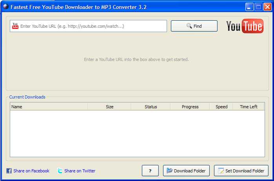Click the Speed column header
Screen dimensions: 274x181
pyautogui.click(x=221, y=107)
